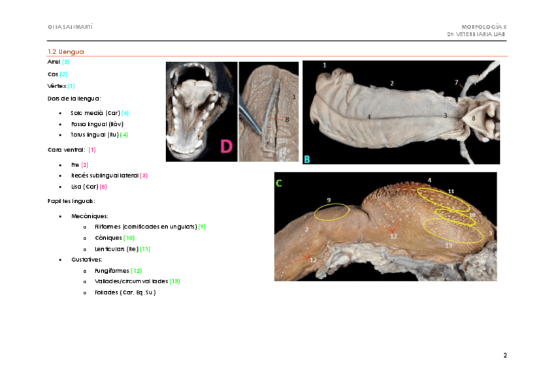
Task: Click the heading '1.2. Llengua'
Action: (x=65, y=52)
